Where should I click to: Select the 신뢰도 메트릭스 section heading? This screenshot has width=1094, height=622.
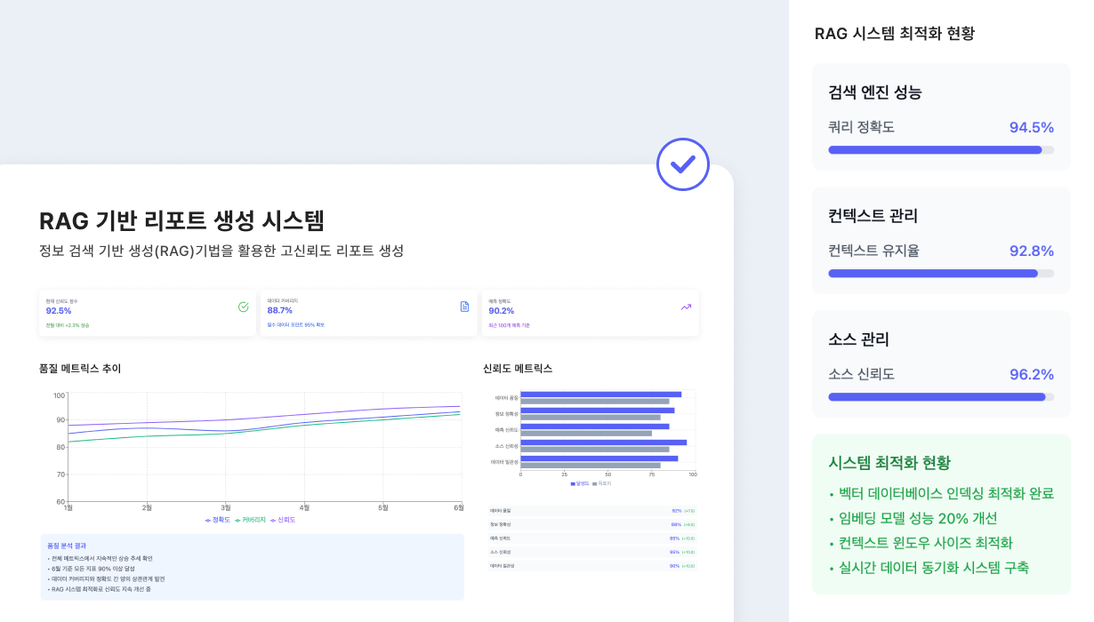point(516,367)
